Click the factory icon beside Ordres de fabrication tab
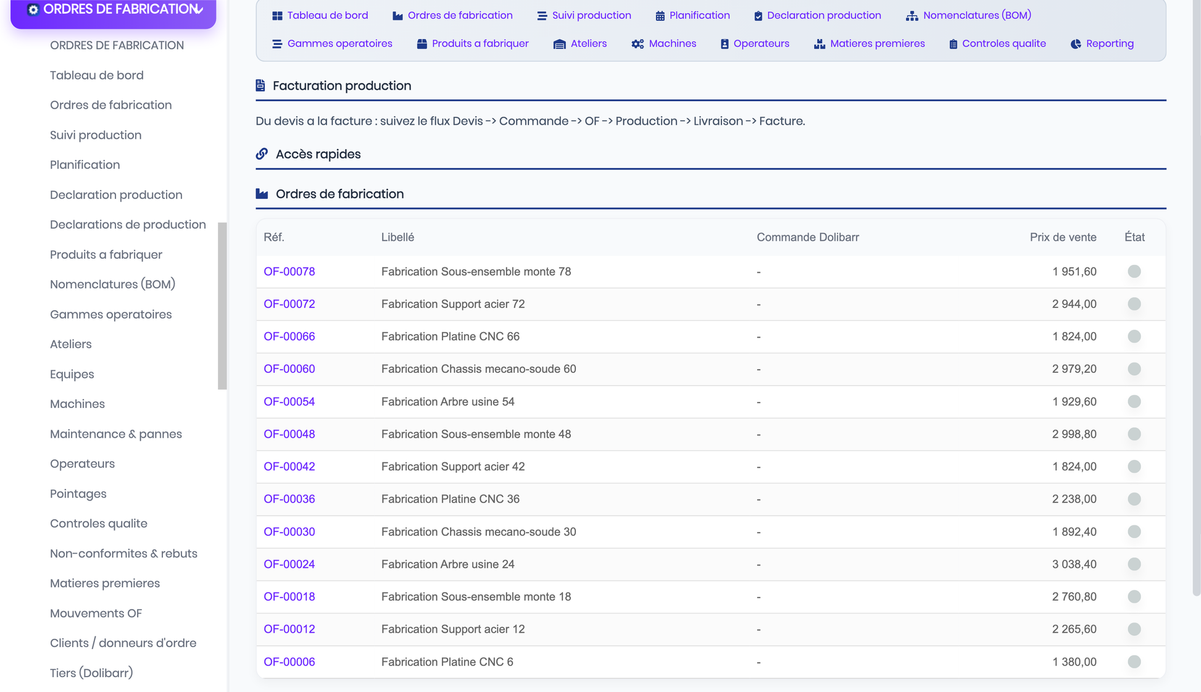Image resolution: width=1201 pixels, height=692 pixels. (x=397, y=15)
